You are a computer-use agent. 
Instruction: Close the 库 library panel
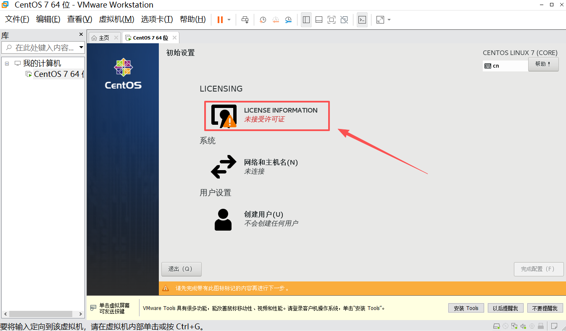point(81,34)
